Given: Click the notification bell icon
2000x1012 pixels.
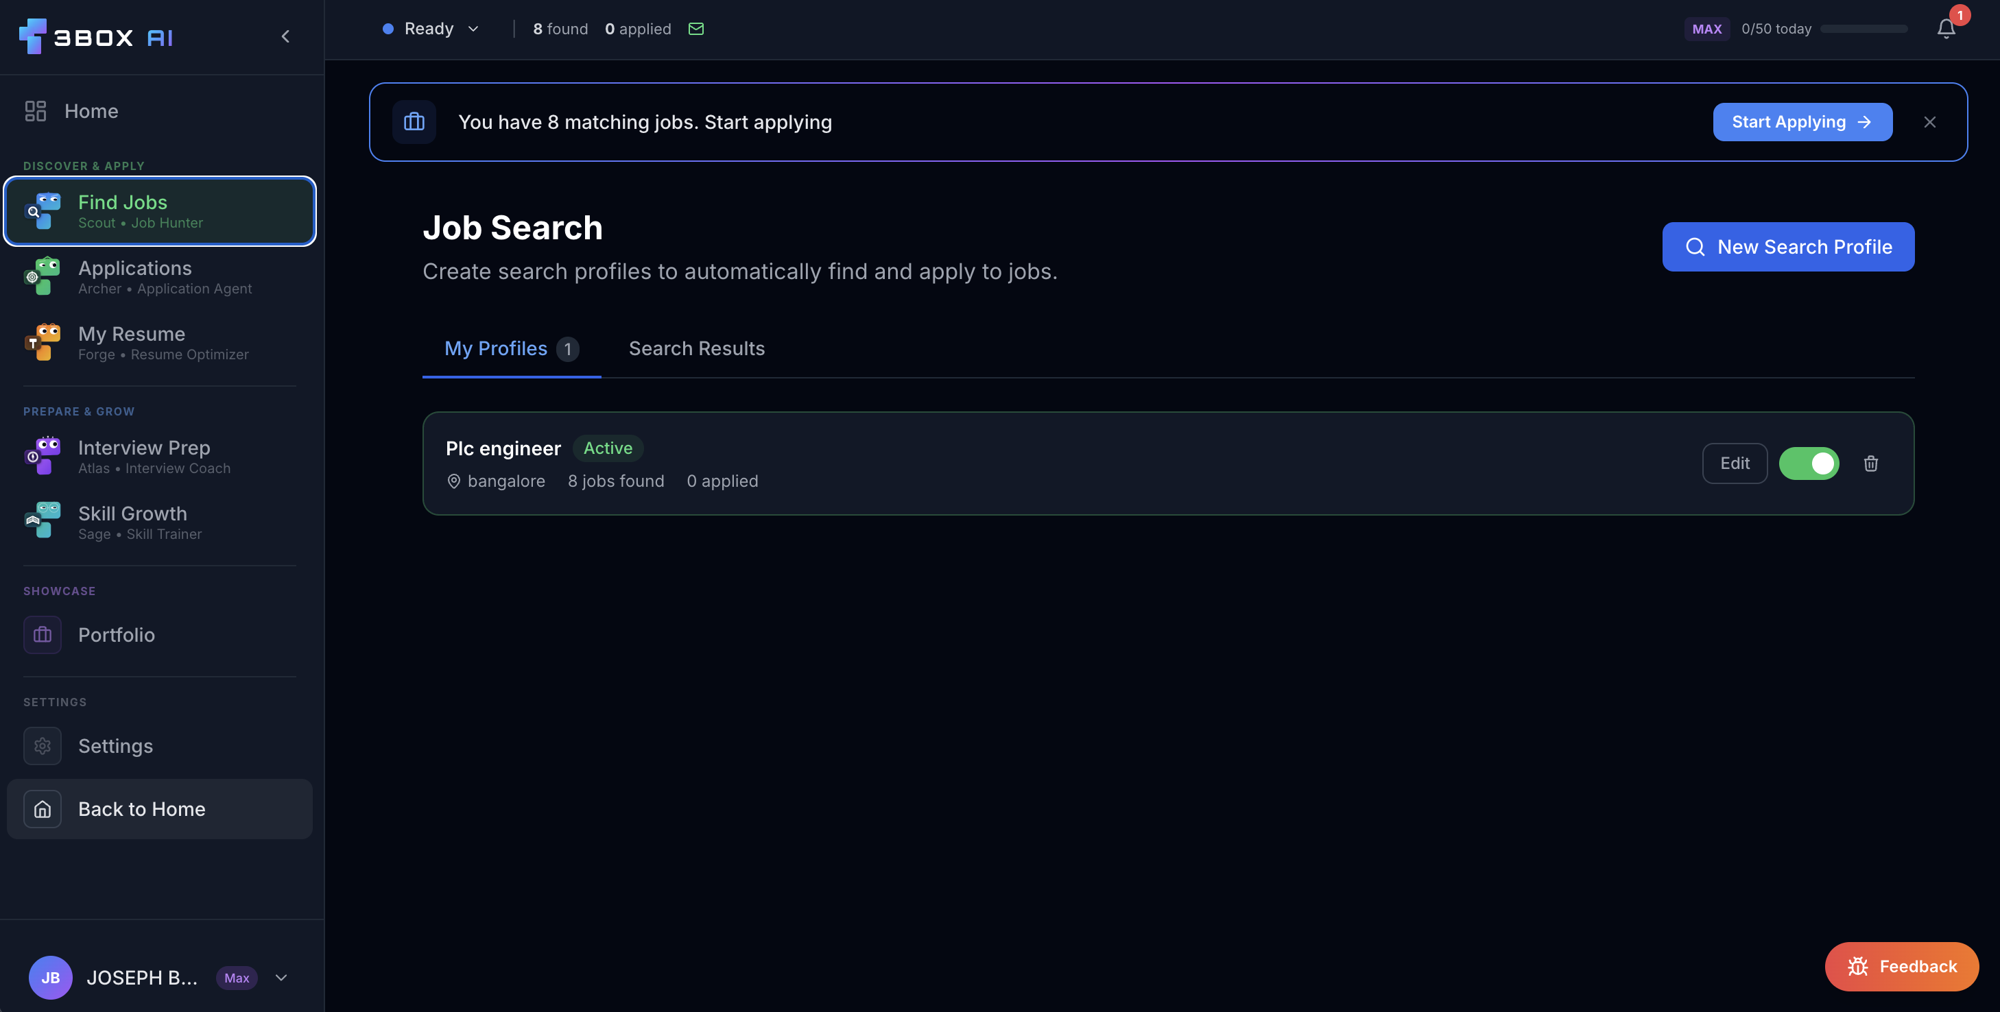Looking at the screenshot, I should (x=1945, y=29).
